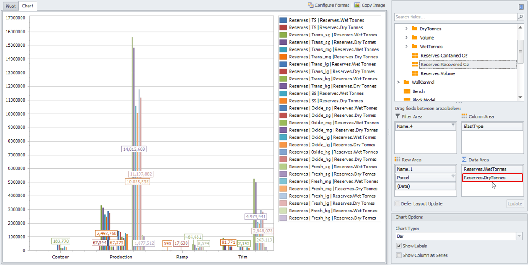Select the Bench field
This screenshot has width=528, height=265.
(418, 91)
